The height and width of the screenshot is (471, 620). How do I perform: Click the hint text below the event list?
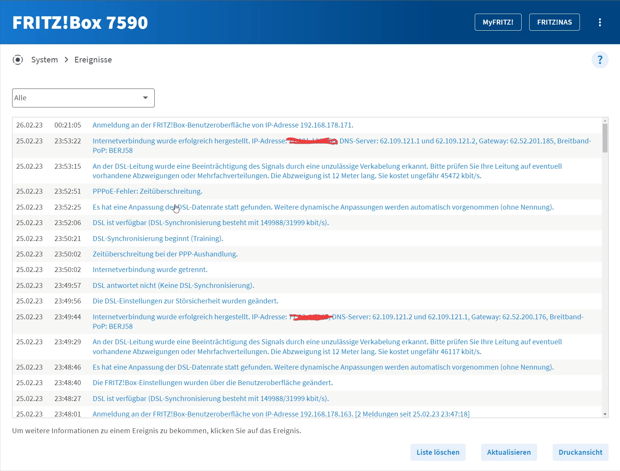(x=157, y=431)
